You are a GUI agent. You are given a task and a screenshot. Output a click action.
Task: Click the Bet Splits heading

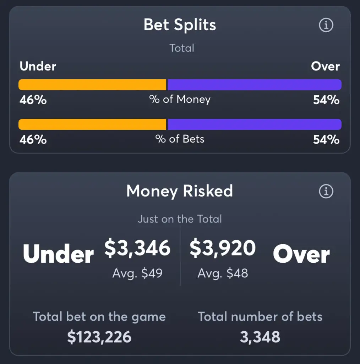[180, 25]
